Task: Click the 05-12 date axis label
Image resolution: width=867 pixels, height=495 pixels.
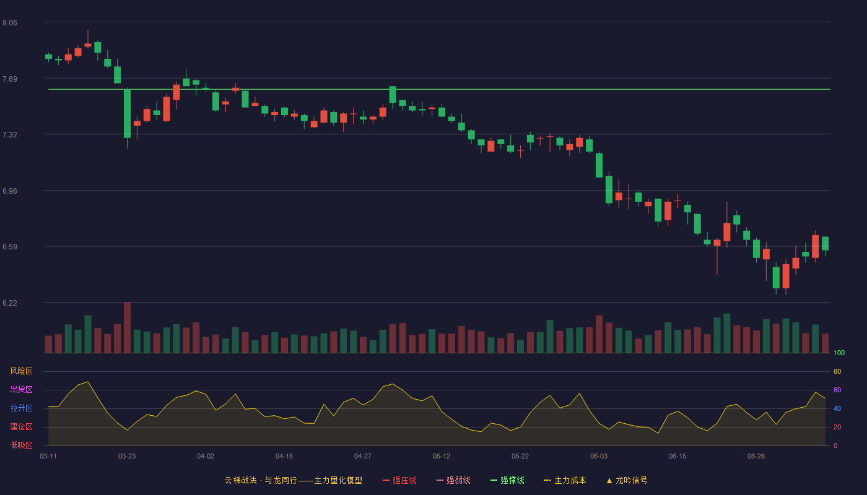Action: point(442,456)
